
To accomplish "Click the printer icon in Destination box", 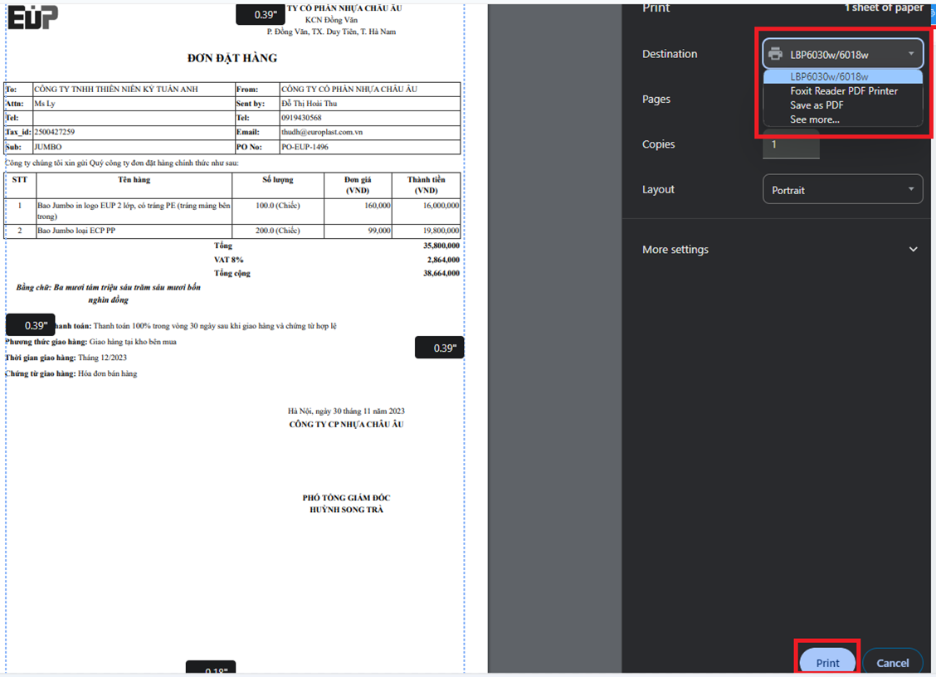I will point(776,55).
